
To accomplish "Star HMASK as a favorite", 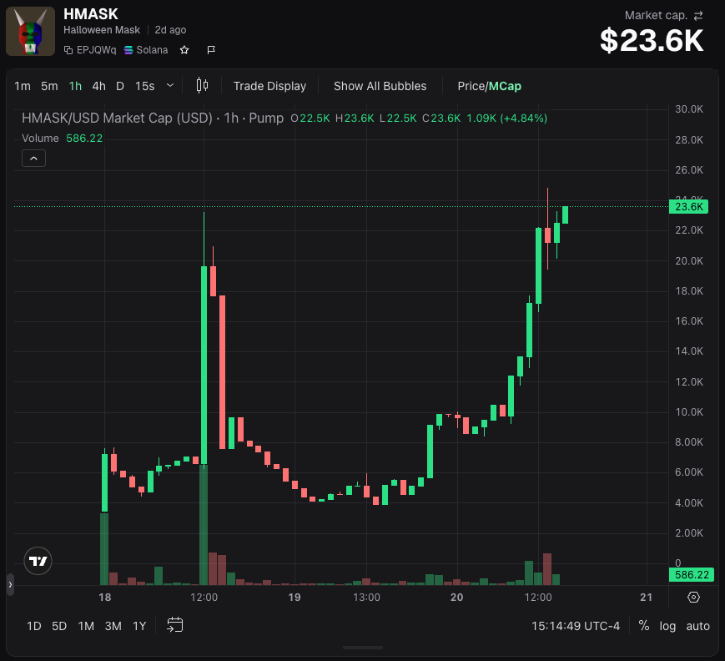I will pos(184,50).
